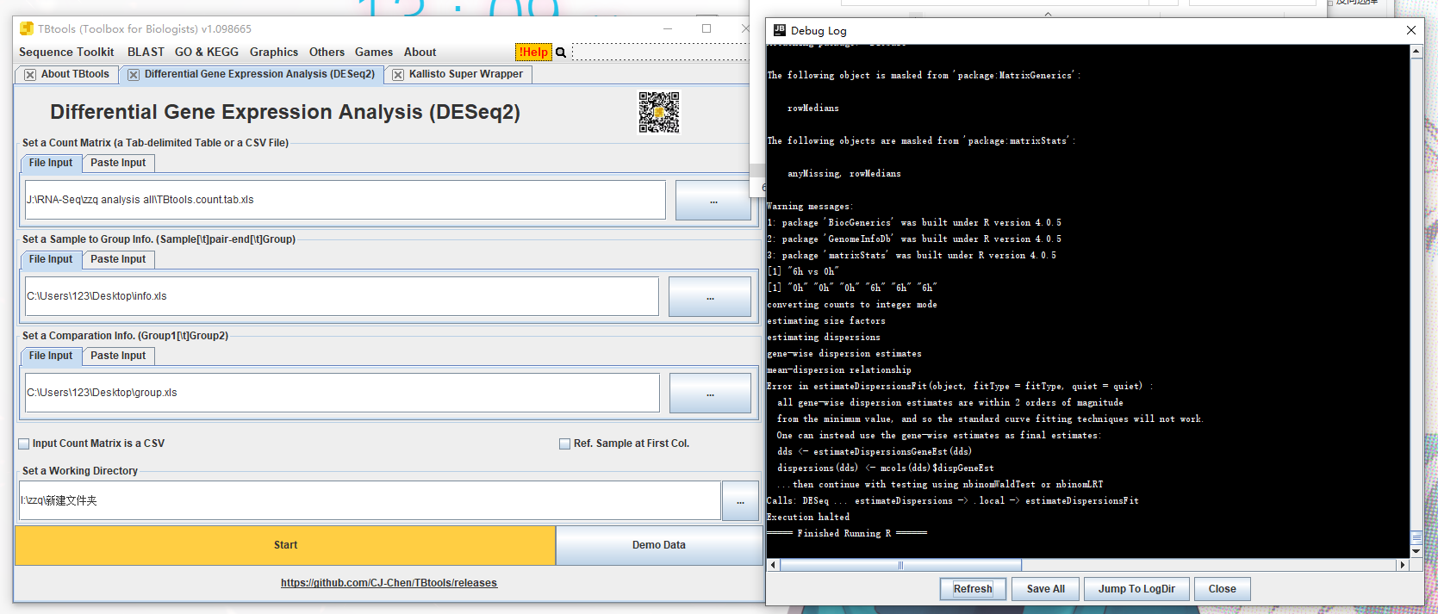Open the Others menu

click(327, 53)
